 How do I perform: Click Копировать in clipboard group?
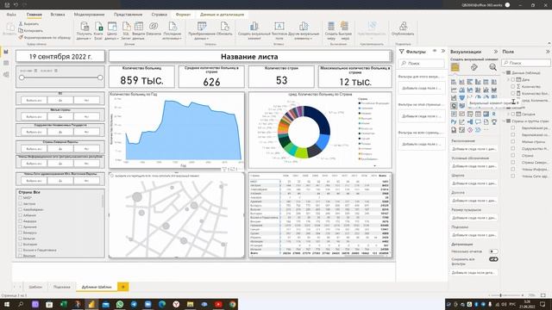(x=31, y=31)
